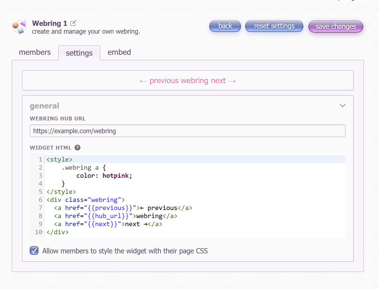Click the save changes button

(x=336, y=26)
